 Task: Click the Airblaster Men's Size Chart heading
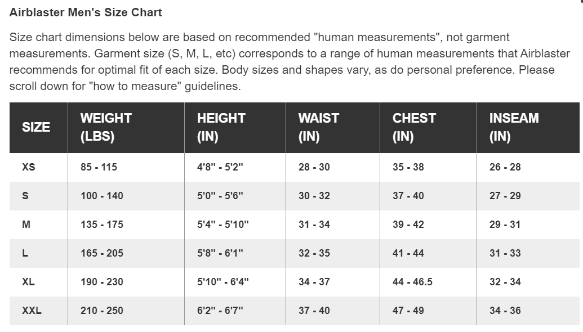point(86,12)
